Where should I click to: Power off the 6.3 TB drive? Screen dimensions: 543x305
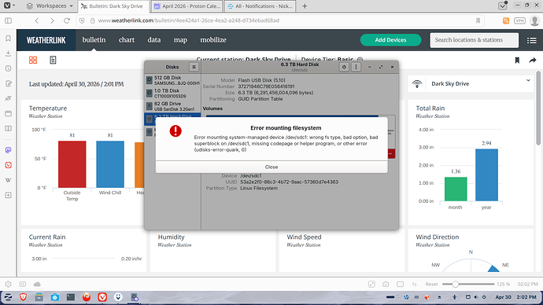click(x=344, y=67)
